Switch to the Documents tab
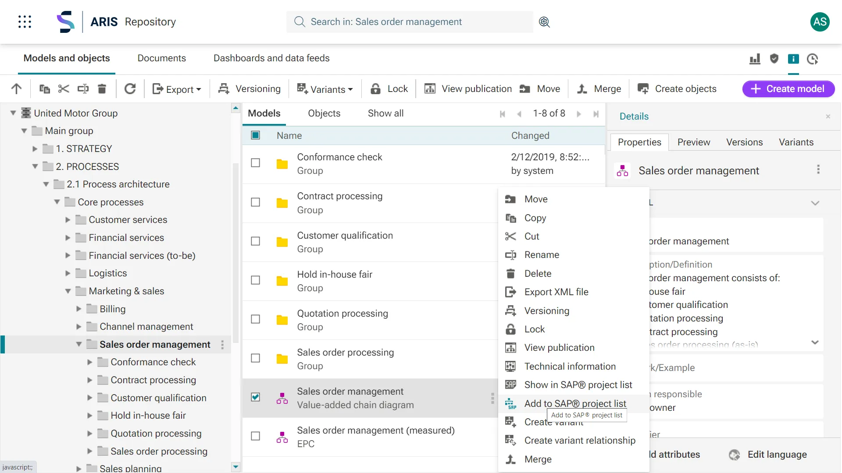 (x=161, y=58)
